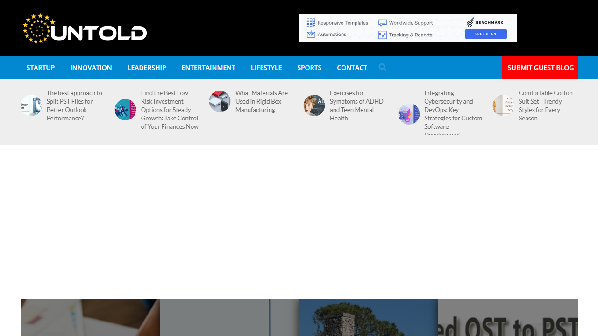Open the ENTERTAINMENT section

click(208, 67)
